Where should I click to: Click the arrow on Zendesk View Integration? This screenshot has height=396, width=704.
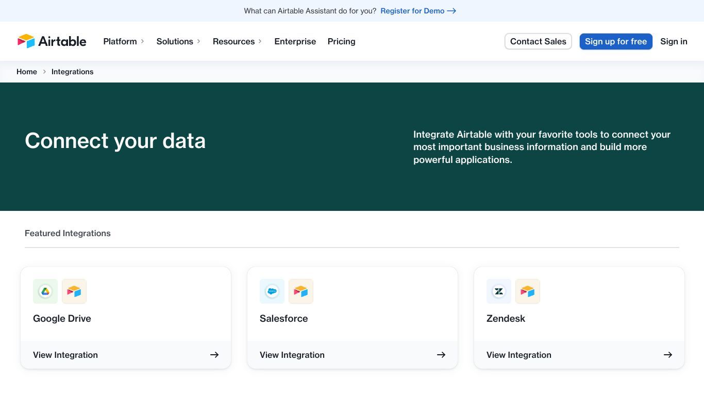coord(668,355)
